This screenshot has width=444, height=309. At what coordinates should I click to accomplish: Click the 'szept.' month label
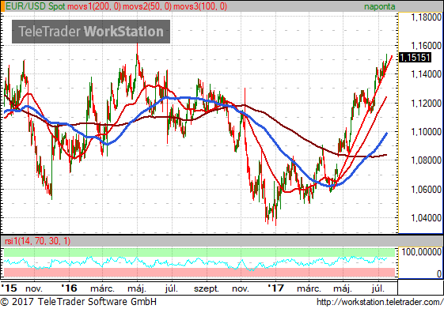(x=207, y=288)
